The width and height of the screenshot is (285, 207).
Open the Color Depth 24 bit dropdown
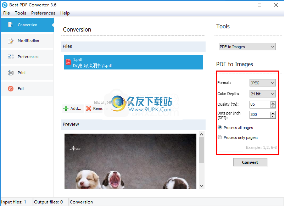click(x=262, y=94)
